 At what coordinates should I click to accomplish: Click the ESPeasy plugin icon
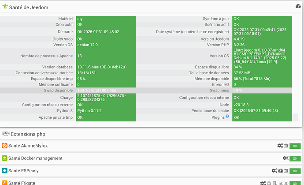point(4,170)
